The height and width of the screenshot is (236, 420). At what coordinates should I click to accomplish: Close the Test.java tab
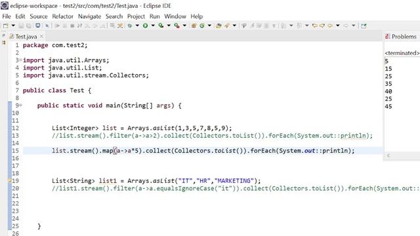(41, 36)
